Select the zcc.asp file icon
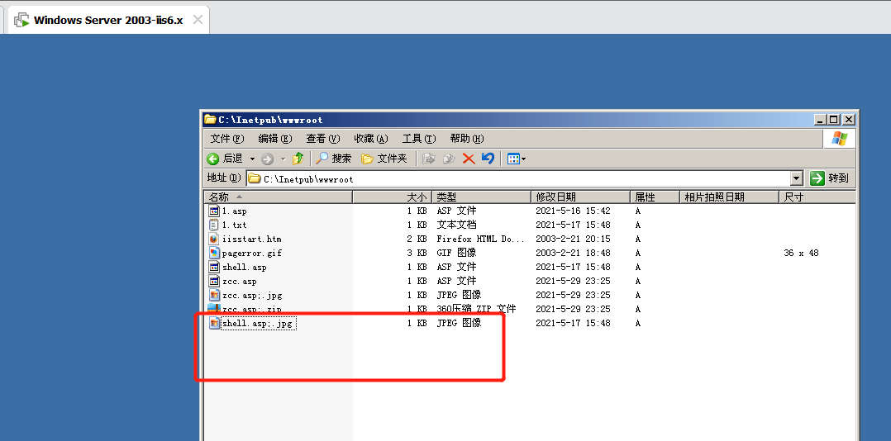Image resolution: width=891 pixels, height=441 pixels. 214,281
